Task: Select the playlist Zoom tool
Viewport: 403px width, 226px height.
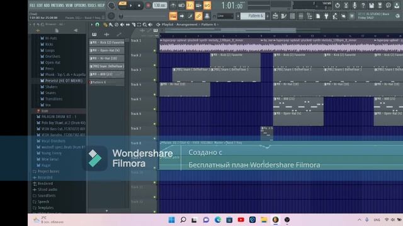Action: (x=145, y=24)
